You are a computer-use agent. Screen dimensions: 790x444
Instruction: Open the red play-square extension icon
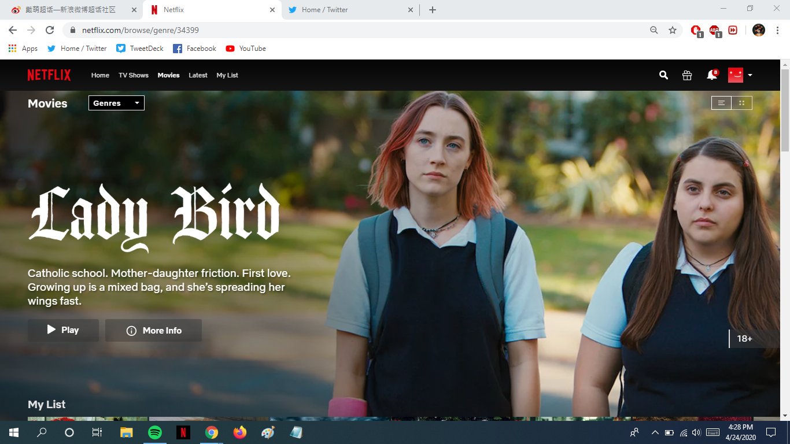(733, 30)
